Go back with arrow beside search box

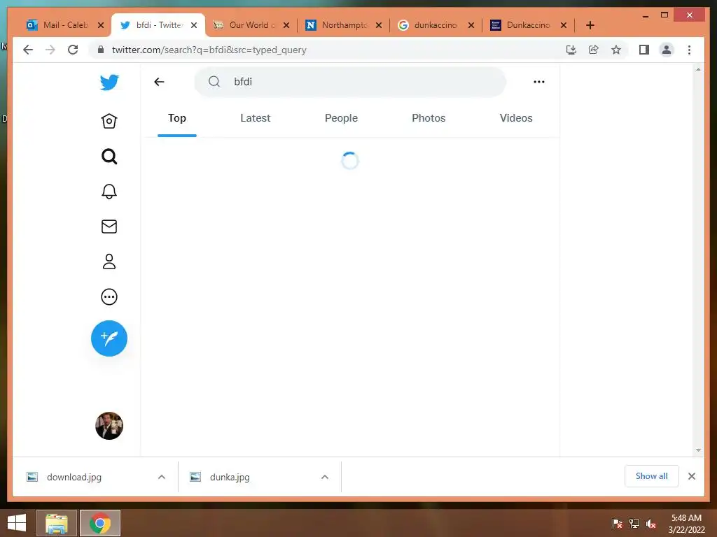(x=159, y=82)
